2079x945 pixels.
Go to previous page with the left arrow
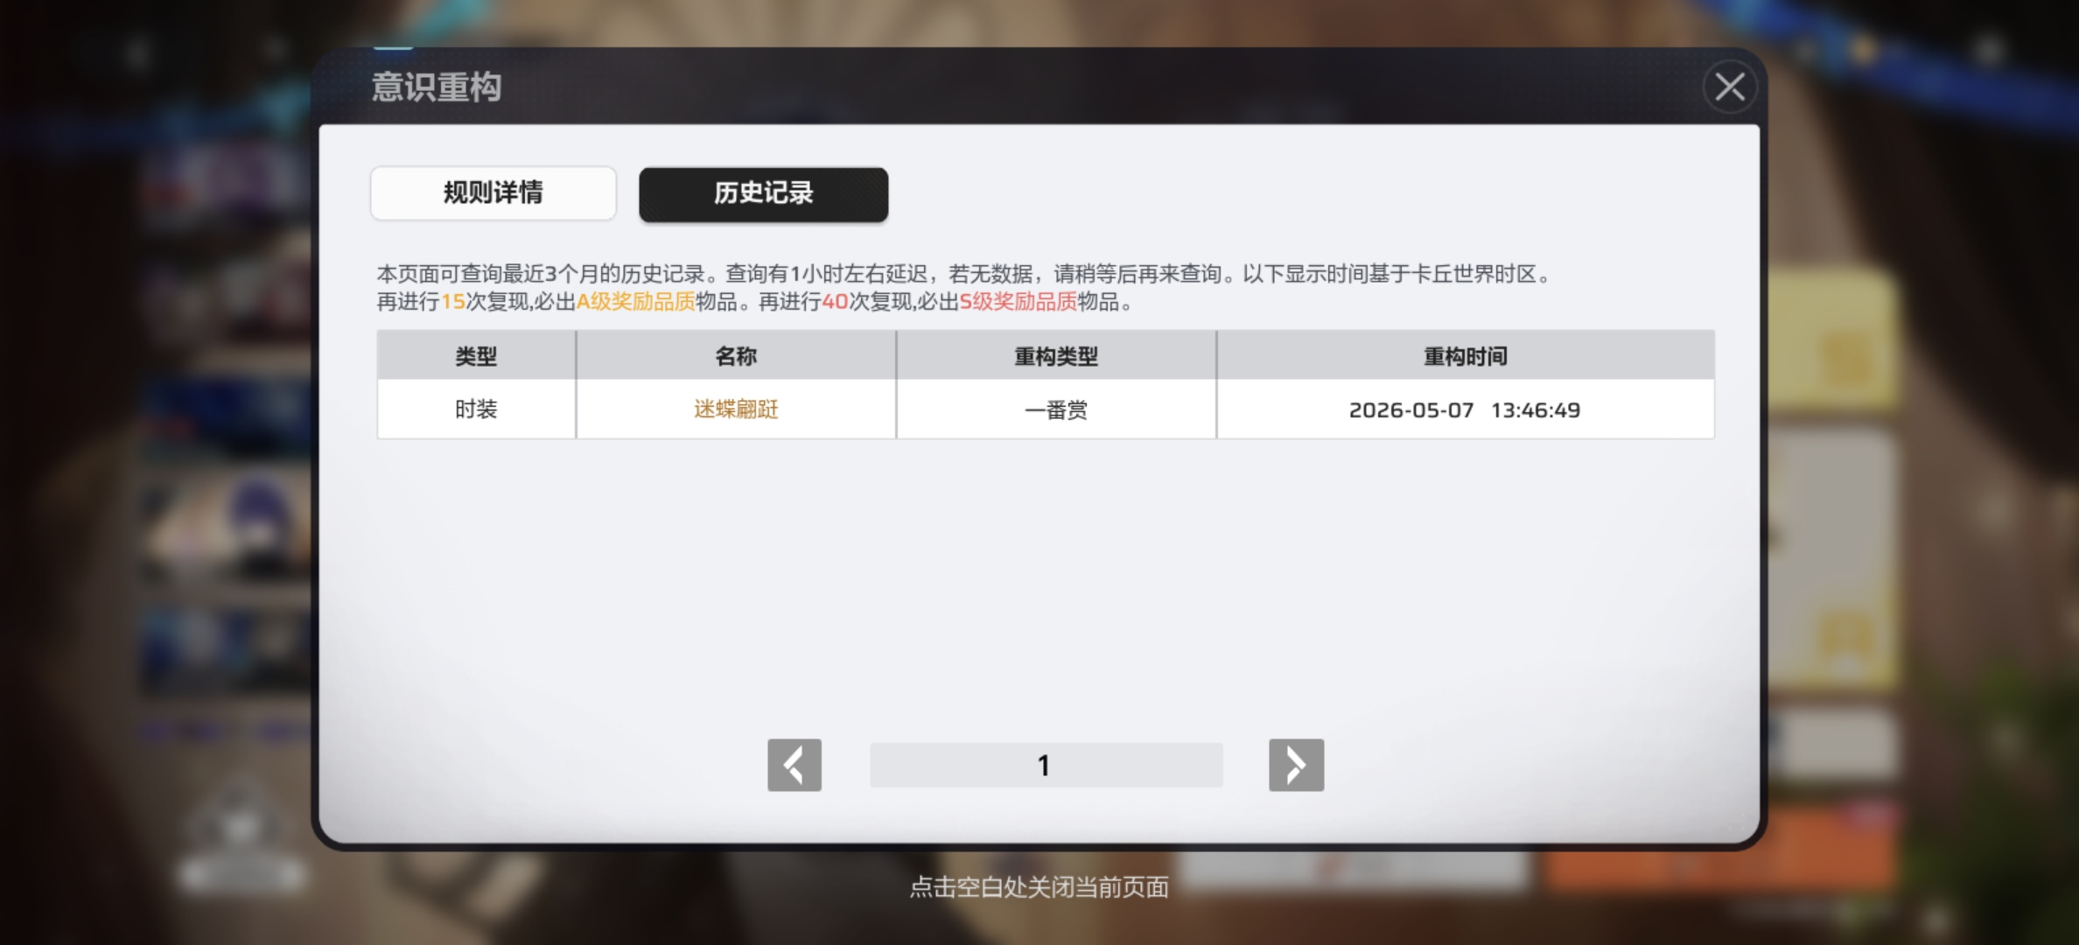(794, 765)
